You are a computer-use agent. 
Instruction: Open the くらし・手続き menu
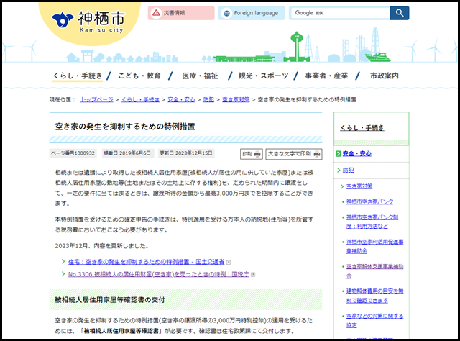pos(78,76)
